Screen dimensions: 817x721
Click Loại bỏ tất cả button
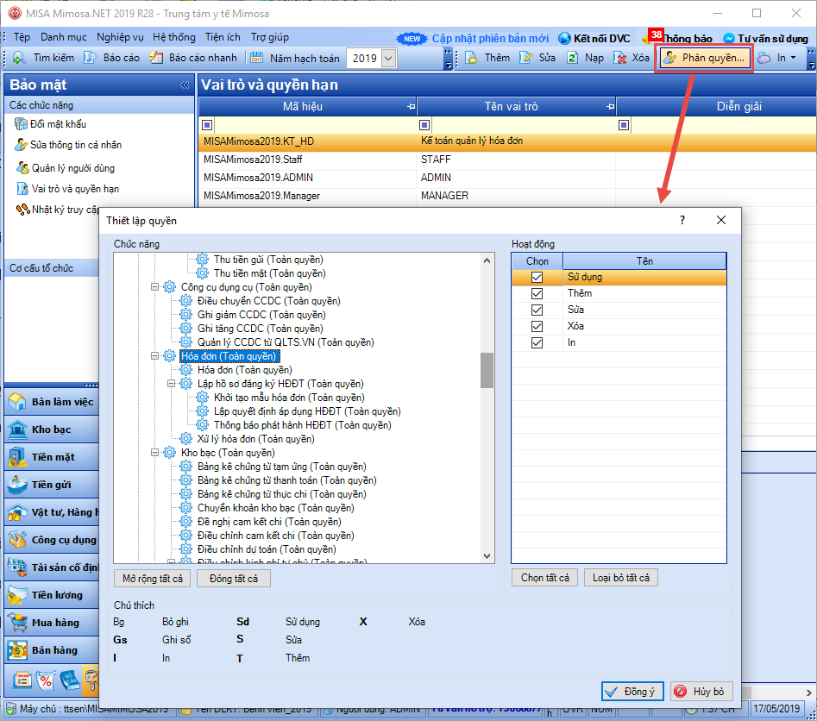tap(621, 578)
